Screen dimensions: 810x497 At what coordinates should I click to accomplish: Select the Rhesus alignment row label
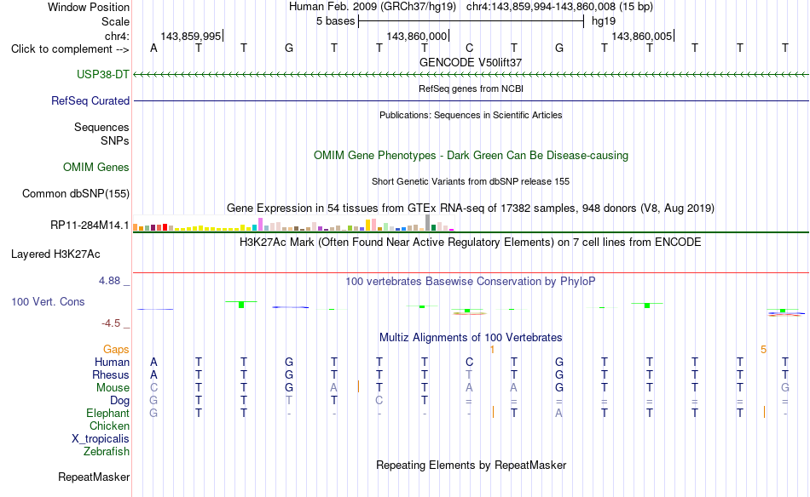click(x=111, y=374)
